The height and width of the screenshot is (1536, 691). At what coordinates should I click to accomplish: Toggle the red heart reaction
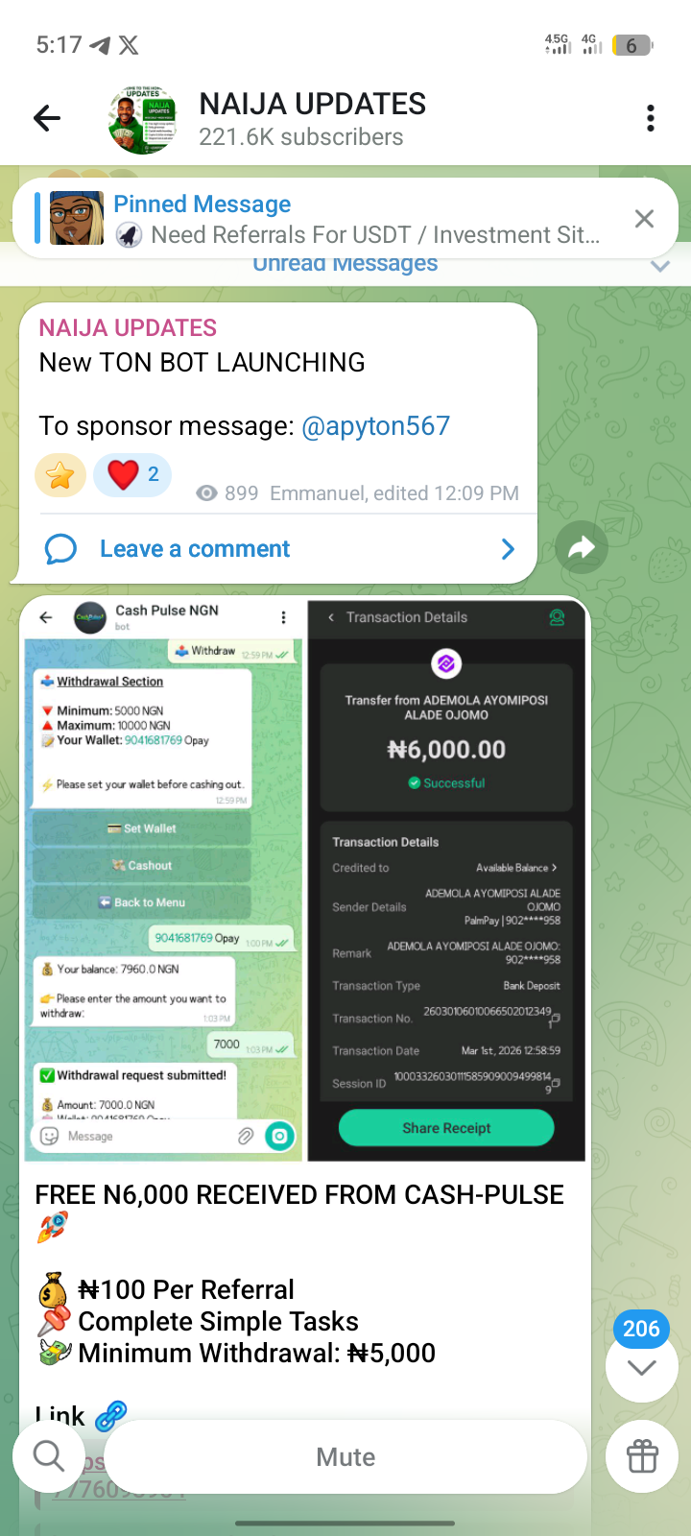click(132, 474)
